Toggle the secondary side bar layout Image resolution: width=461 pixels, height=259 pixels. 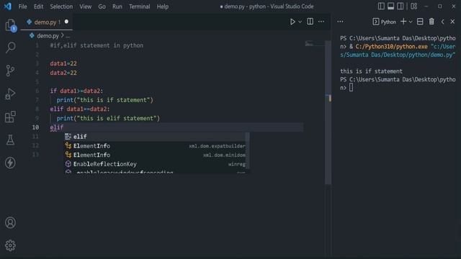tap(400, 6)
